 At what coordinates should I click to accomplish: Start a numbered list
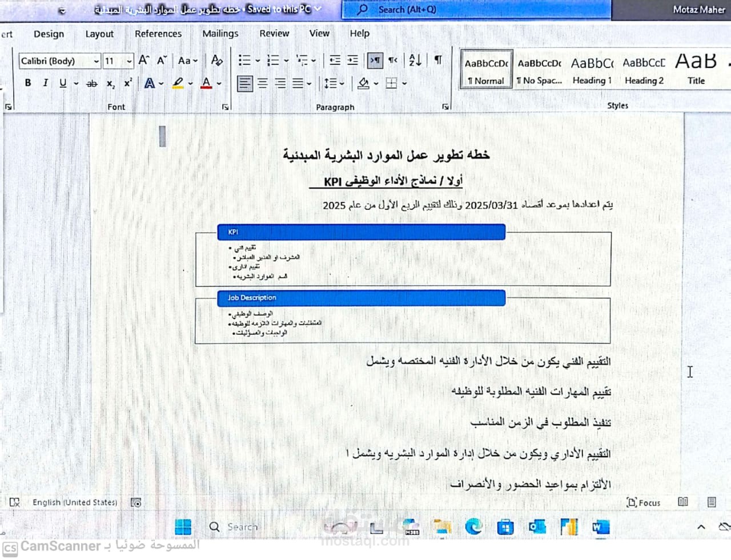pyautogui.click(x=273, y=60)
